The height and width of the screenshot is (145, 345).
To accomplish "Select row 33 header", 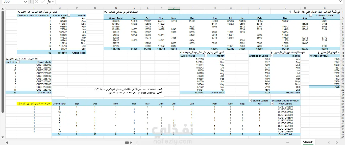I will click(342, 104).
